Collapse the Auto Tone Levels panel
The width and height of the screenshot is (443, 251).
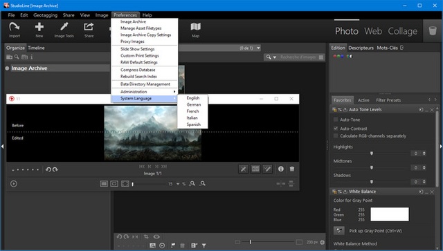coord(426,109)
